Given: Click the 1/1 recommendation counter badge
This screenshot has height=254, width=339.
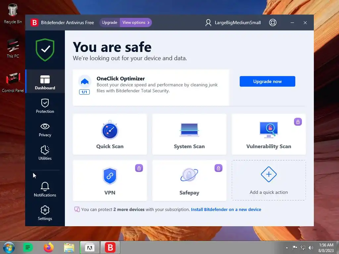Looking at the screenshot, I should 84,92.
